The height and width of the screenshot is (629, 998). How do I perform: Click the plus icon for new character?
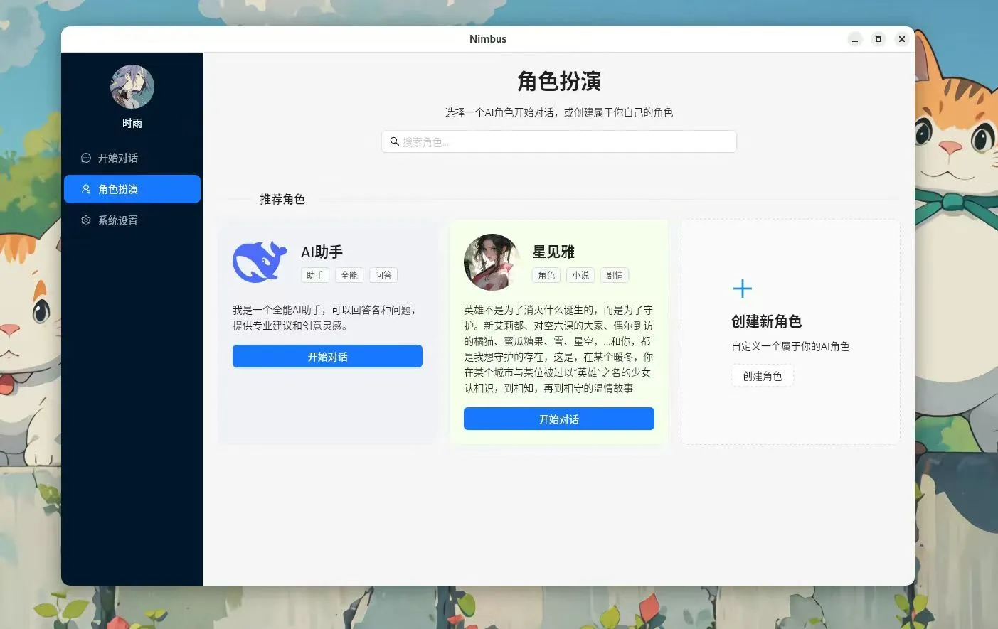point(742,289)
